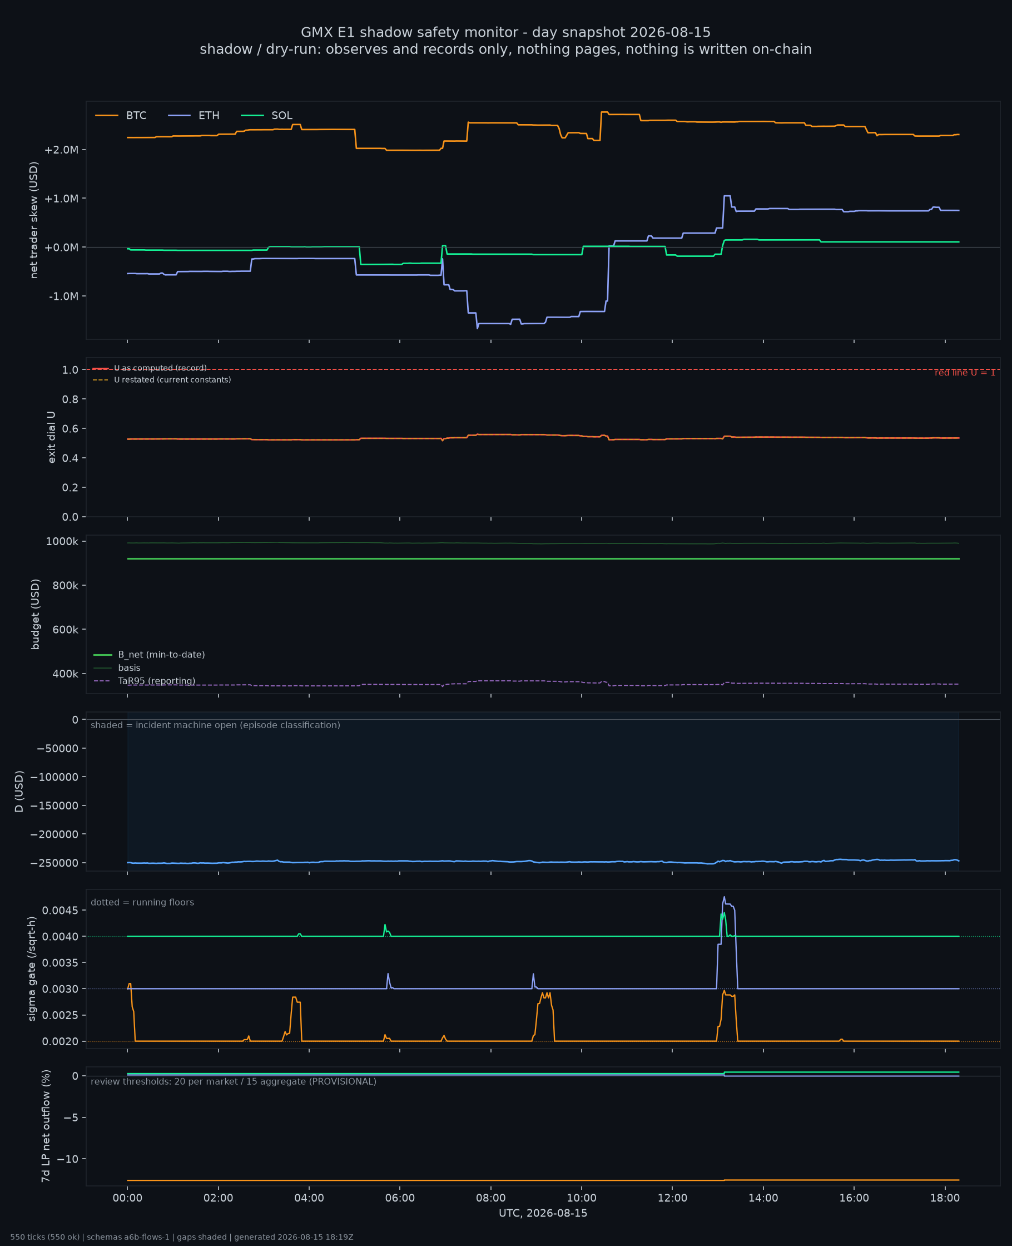Click the '-1.0M' skew axis tick
Viewport: 1012px width, 1246px height.
coord(63,296)
